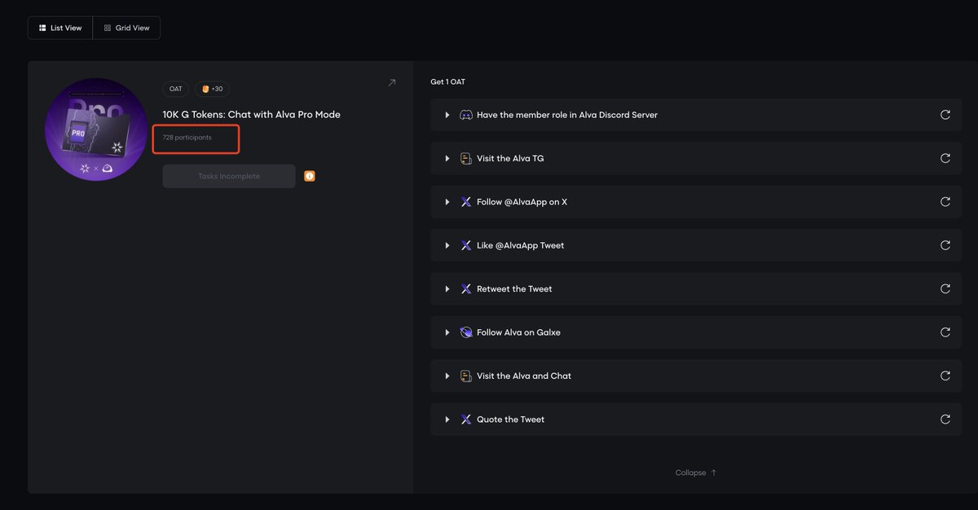Switch to Grid View
The width and height of the screenshot is (978, 510).
(126, 28)
